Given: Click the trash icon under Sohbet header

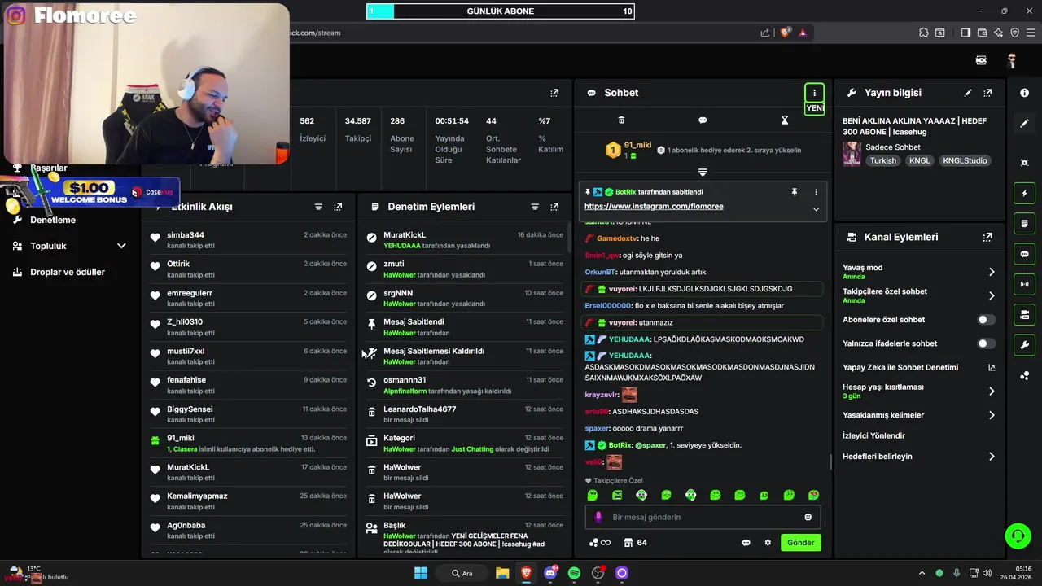Looking at the screenshot, I should (x=621, y=120).
